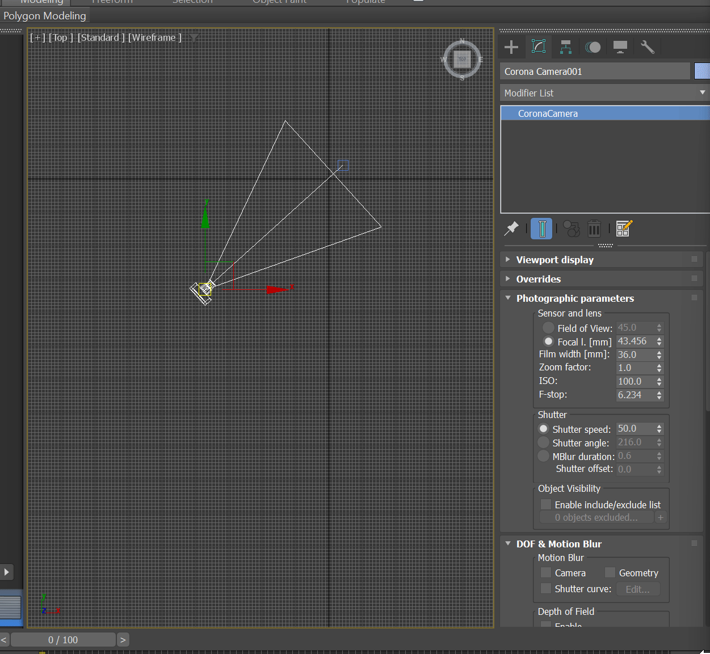Open the Display panel icon
Screen dimensions: 710x654
(620, 47)
